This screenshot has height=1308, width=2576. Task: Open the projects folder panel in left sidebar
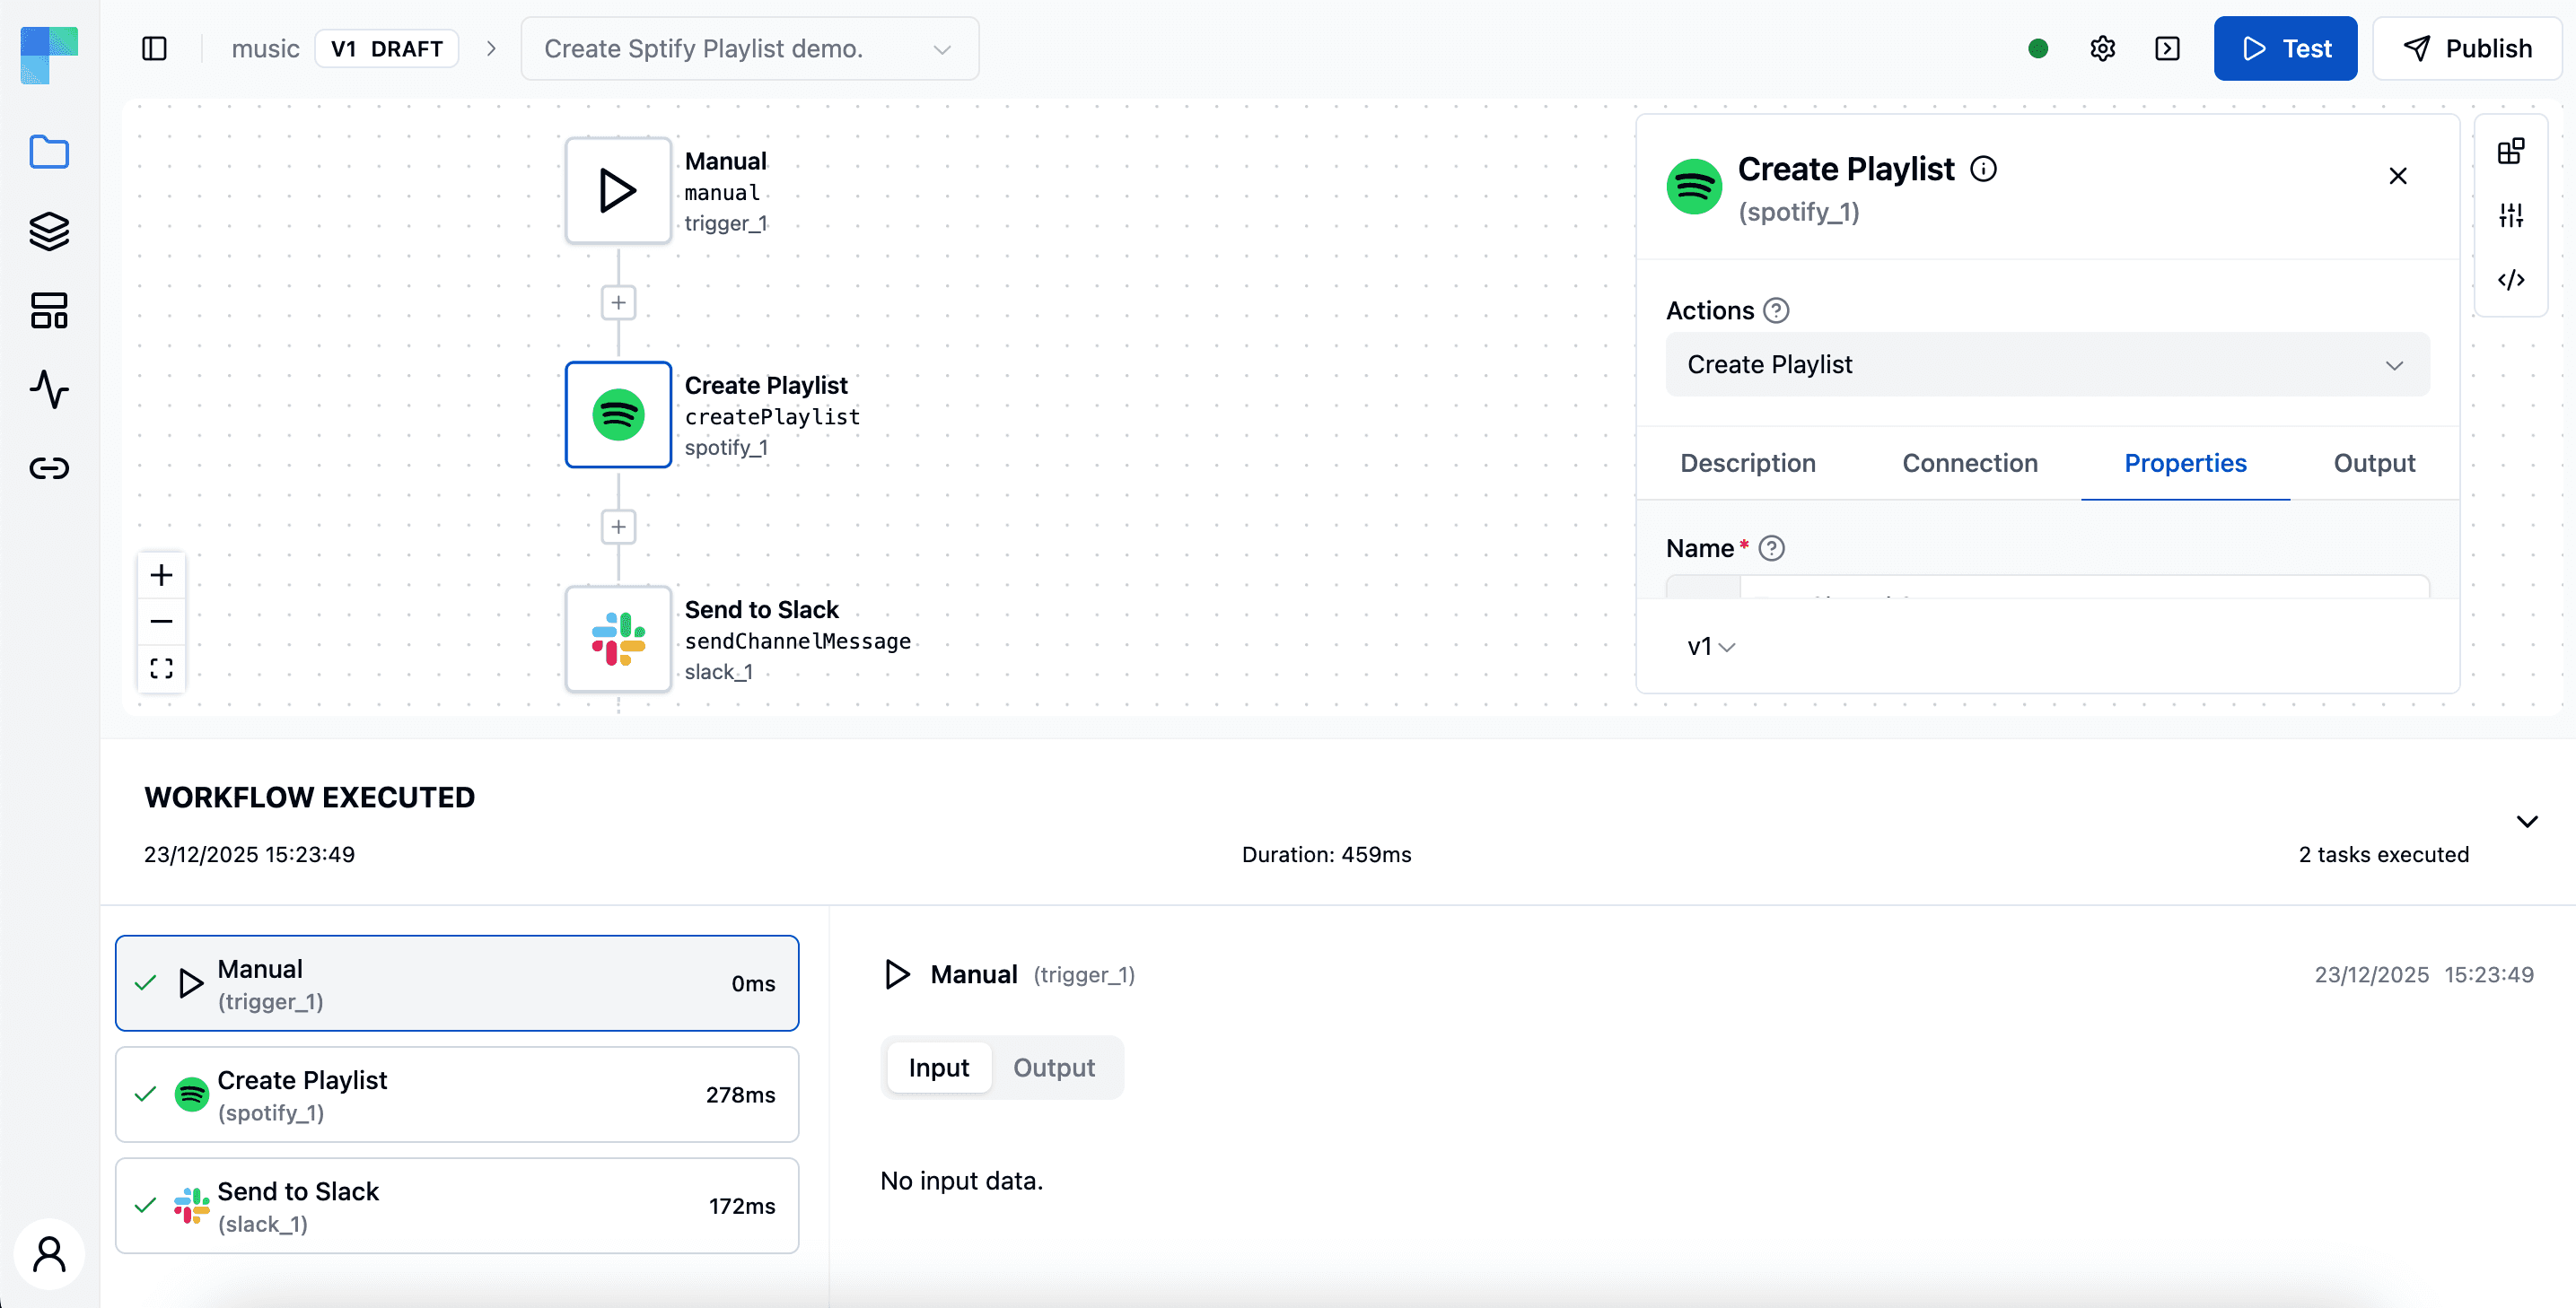(x=49, y=152)
